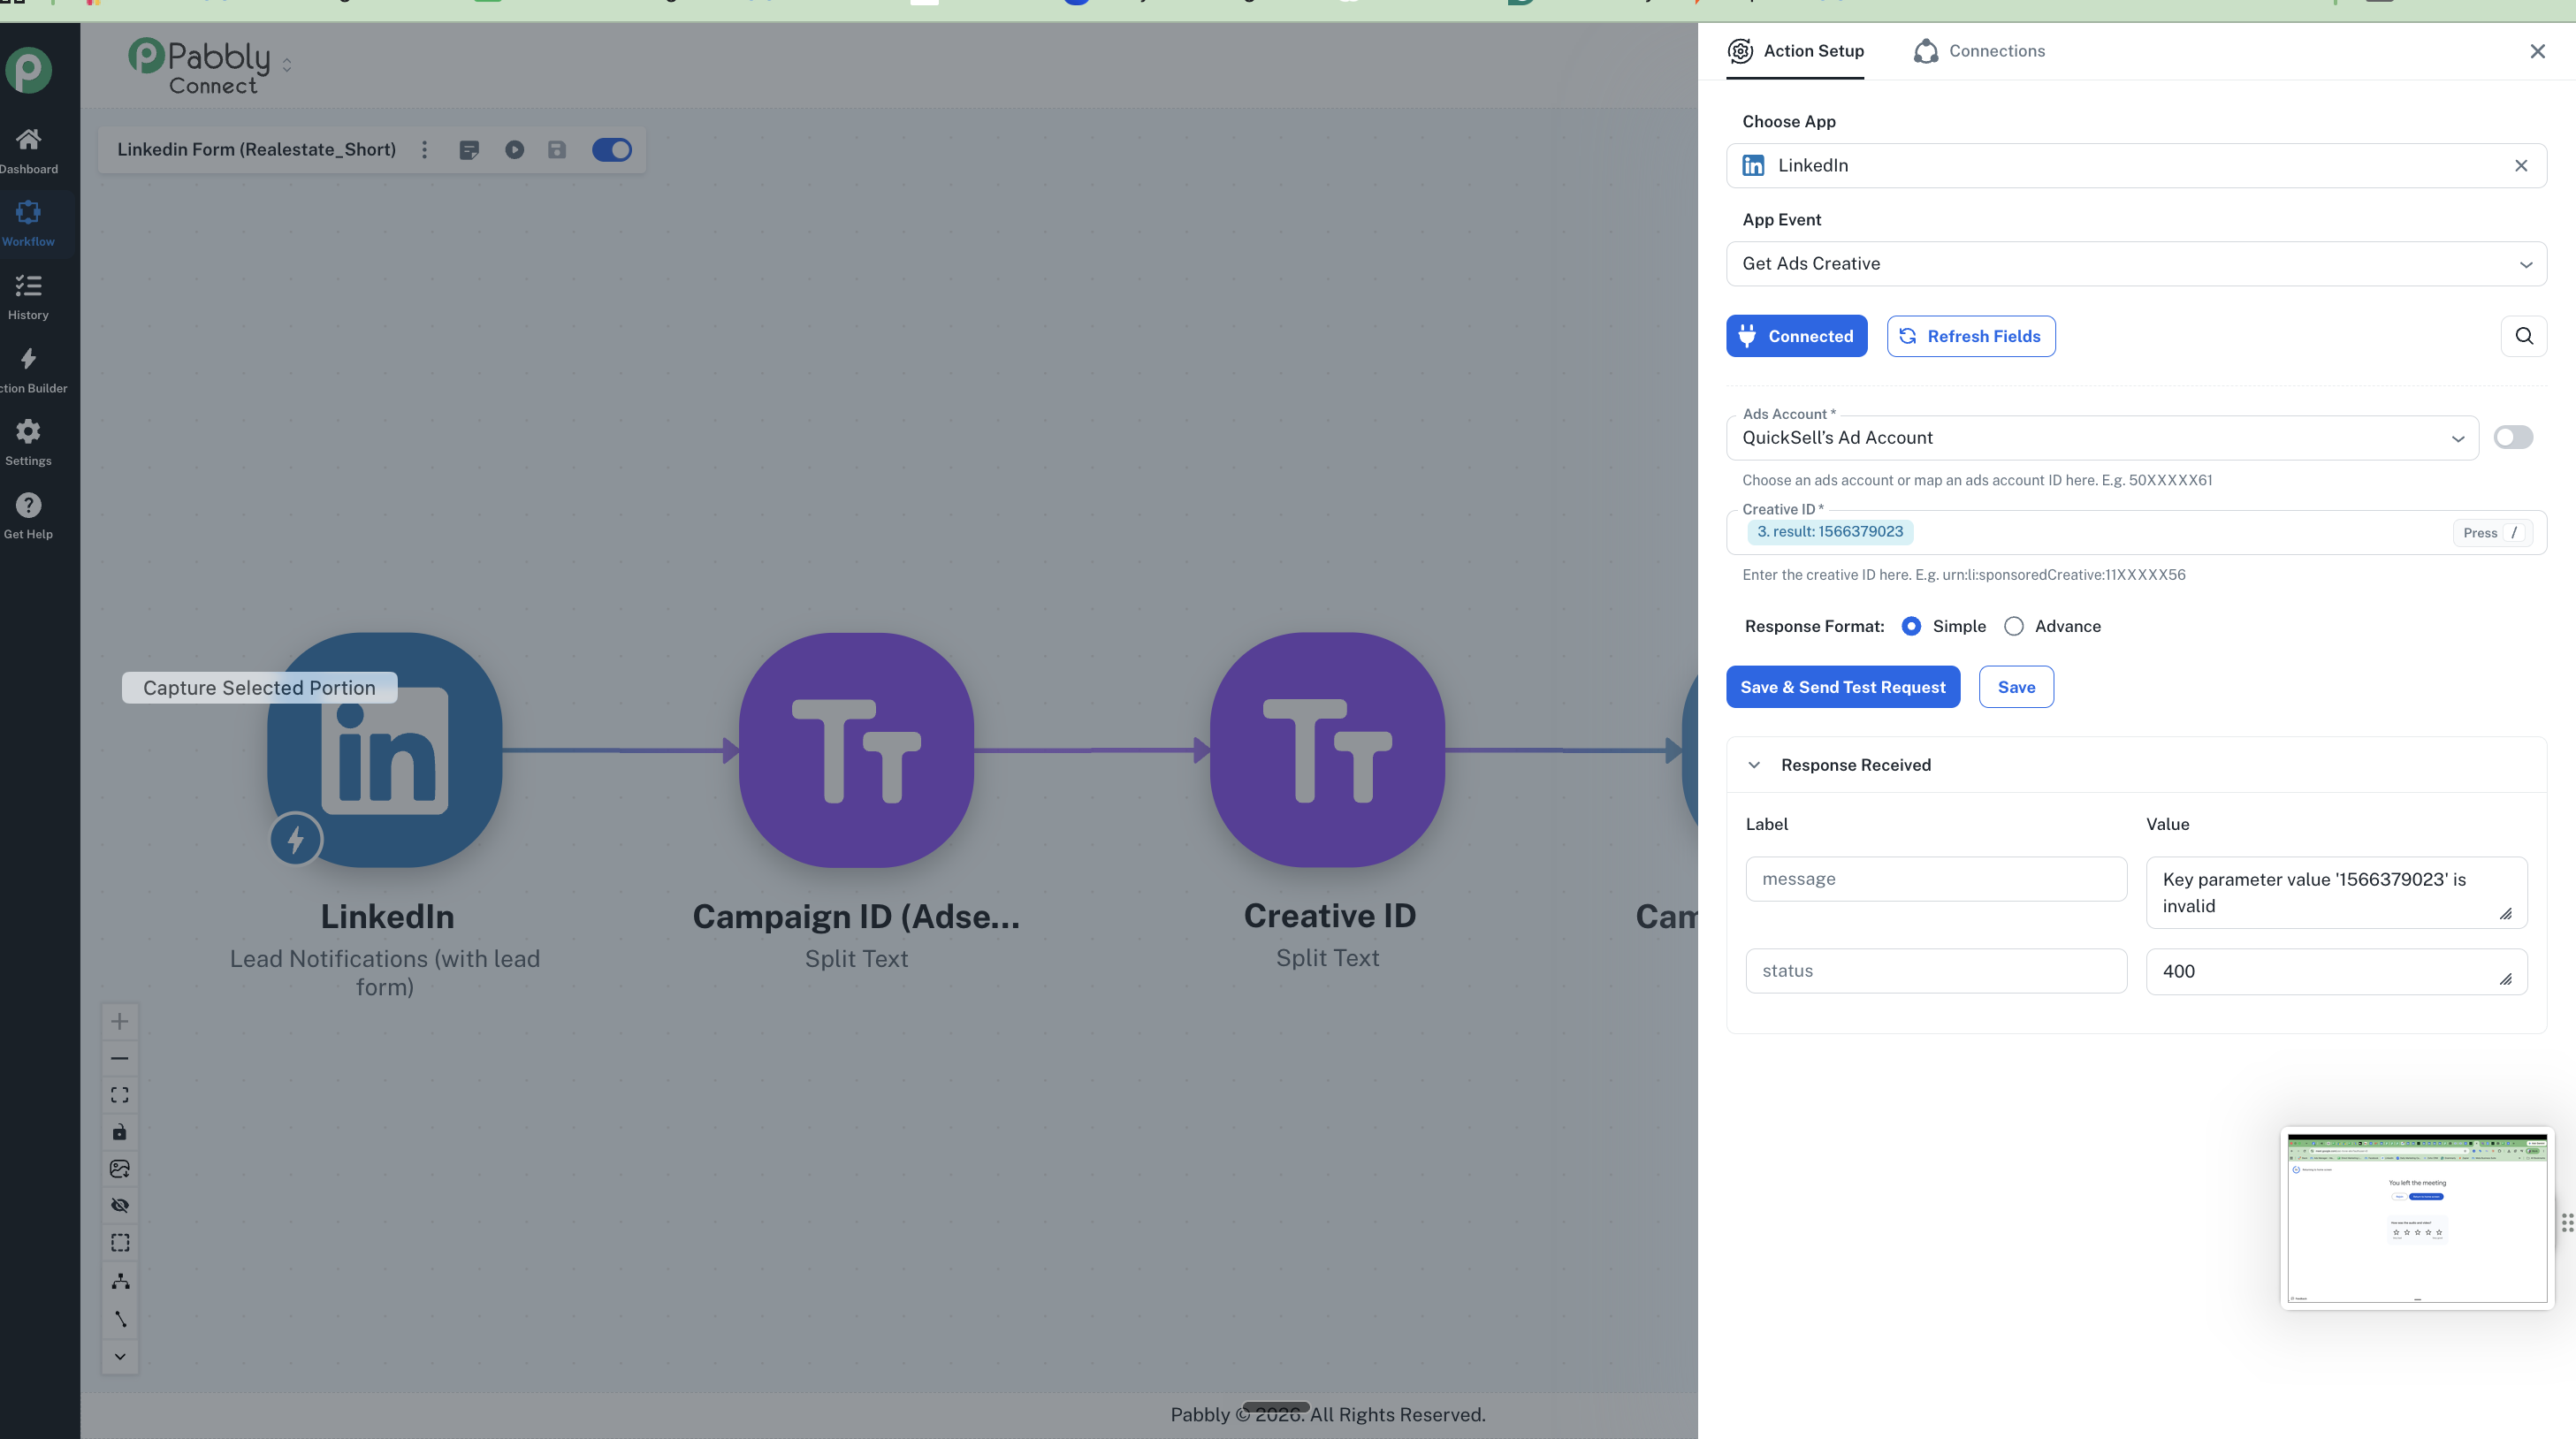Toggle Ads Account map switch

pos(2513,437)
